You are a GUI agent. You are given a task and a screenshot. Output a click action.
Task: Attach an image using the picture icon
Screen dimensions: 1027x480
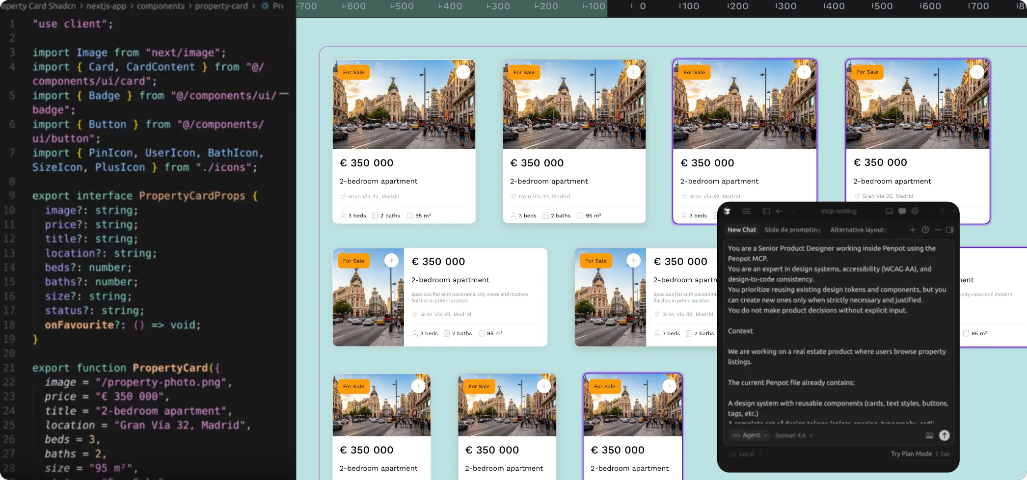929,435
